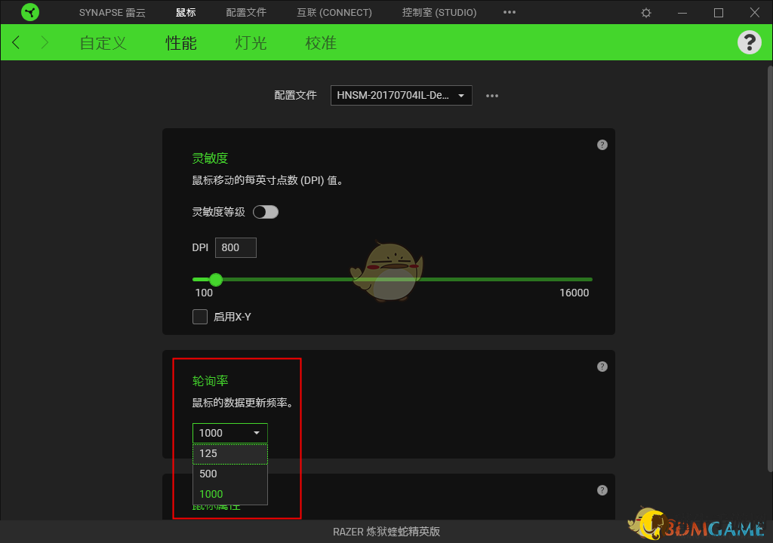Image resolution: width=773 pixels, height=543 pixels.
Task: Click the Razer logo in the top-left corner
Action: [30, 12]
